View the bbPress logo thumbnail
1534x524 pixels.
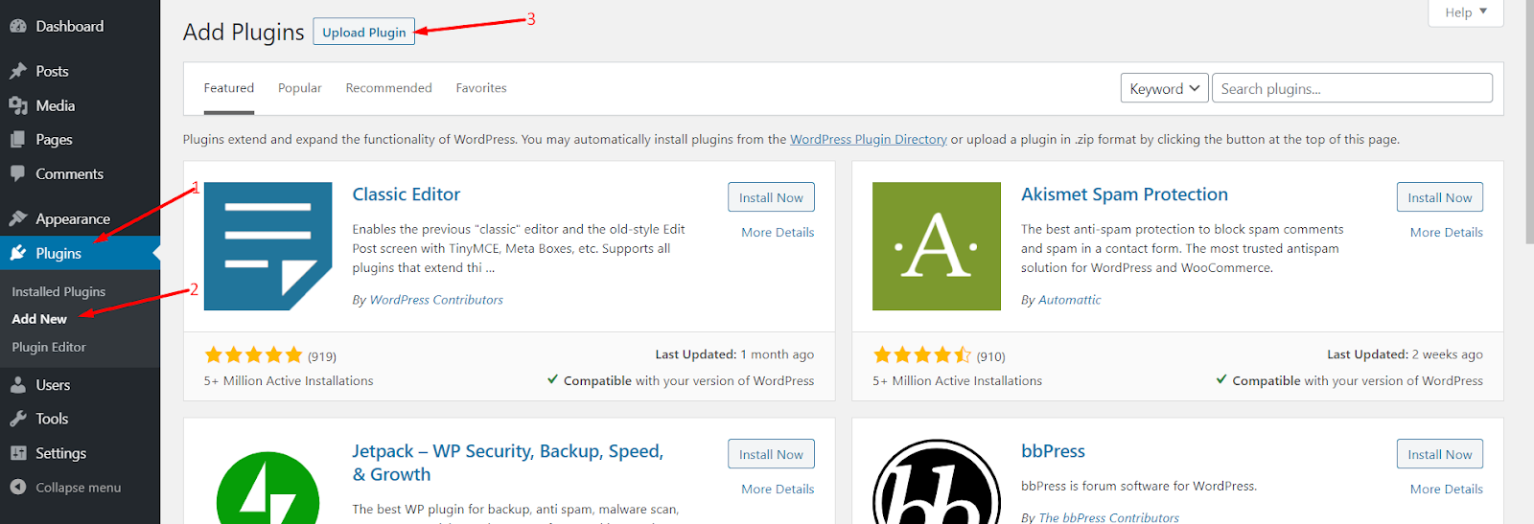point(936,482)
